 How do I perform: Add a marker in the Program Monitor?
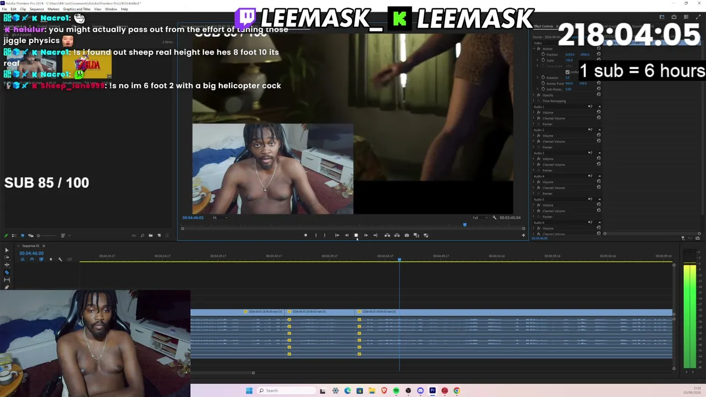306,235
